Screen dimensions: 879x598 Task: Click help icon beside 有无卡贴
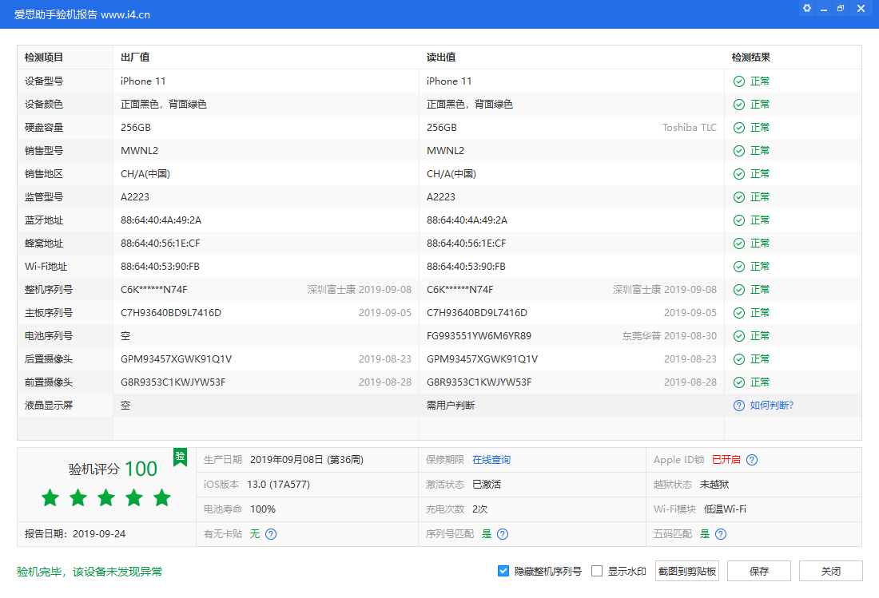(271, 533)
